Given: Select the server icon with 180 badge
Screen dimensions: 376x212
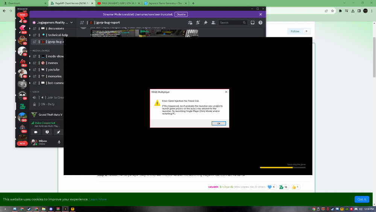Looking at the screenshot, I should tap(22, 117).
